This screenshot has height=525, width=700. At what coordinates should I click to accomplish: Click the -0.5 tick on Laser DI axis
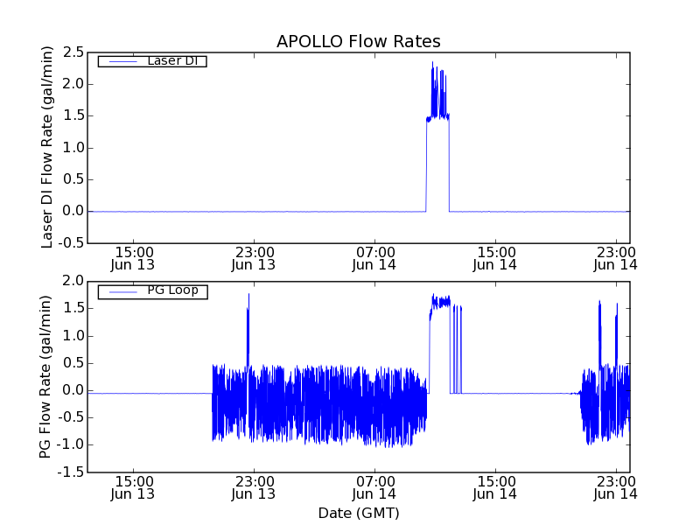71,243
